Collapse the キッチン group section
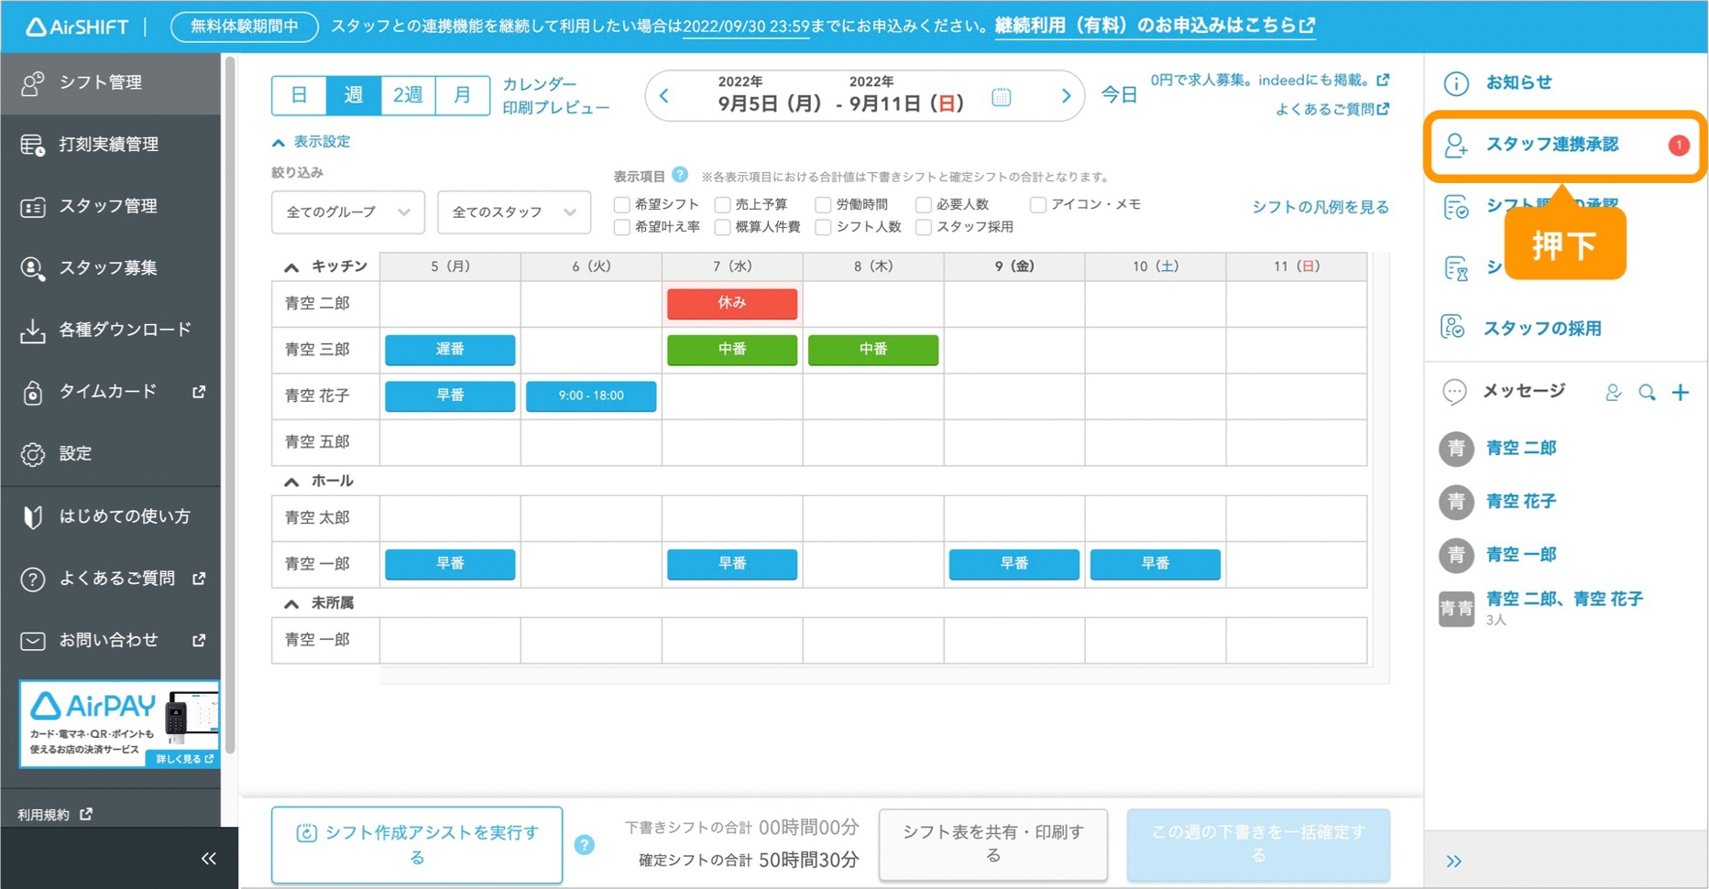1709x889 pixels. click(x=291, y=267)
